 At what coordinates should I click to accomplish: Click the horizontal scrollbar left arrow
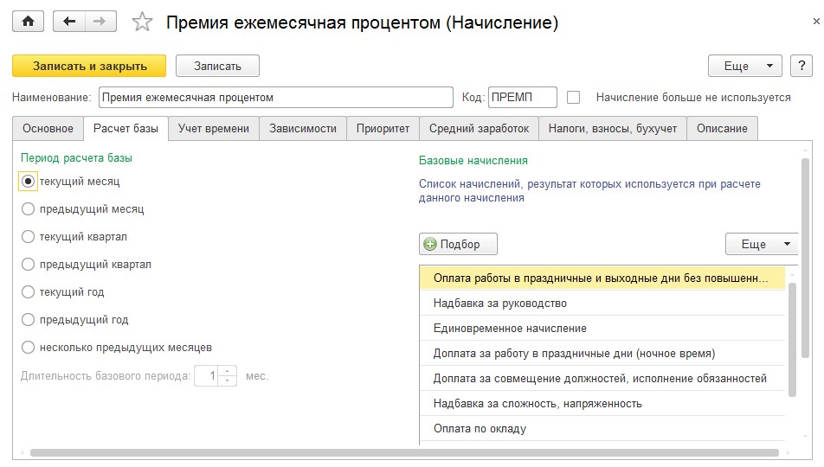coord(23,453)
